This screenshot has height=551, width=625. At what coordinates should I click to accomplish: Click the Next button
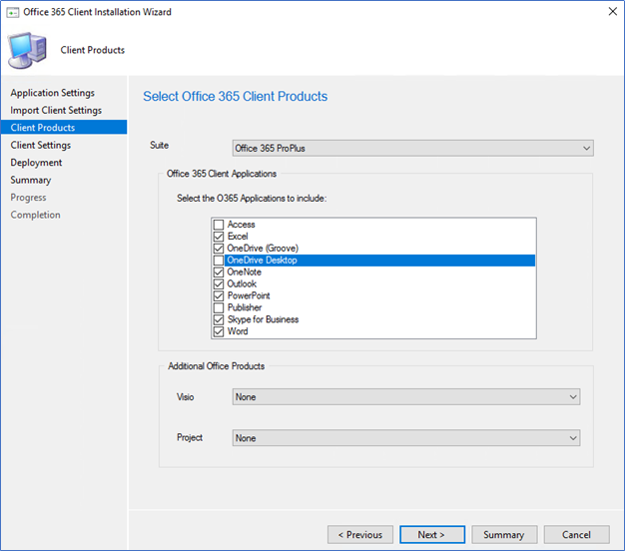432,535
